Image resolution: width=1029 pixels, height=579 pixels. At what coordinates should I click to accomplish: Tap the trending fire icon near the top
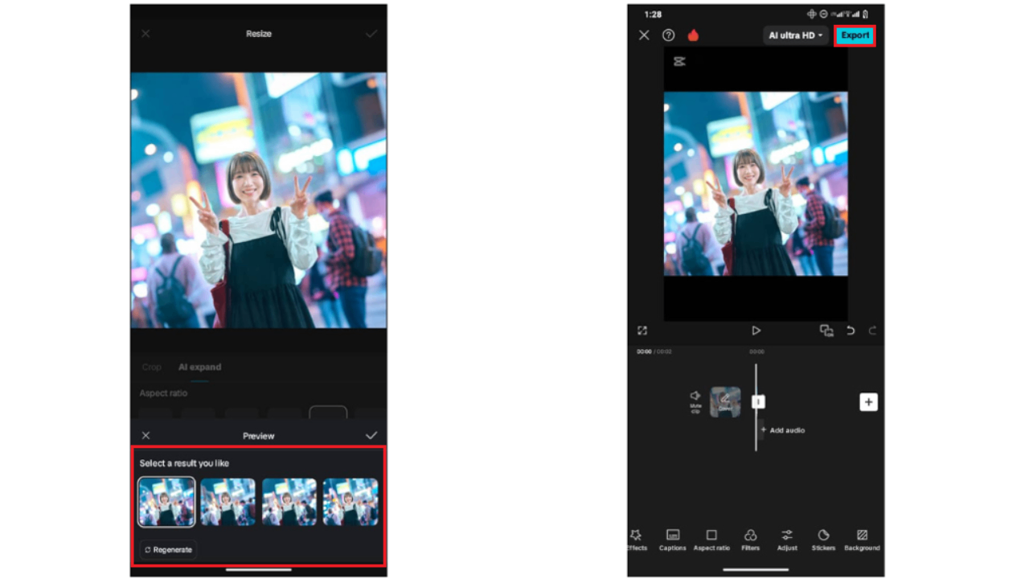692,35
